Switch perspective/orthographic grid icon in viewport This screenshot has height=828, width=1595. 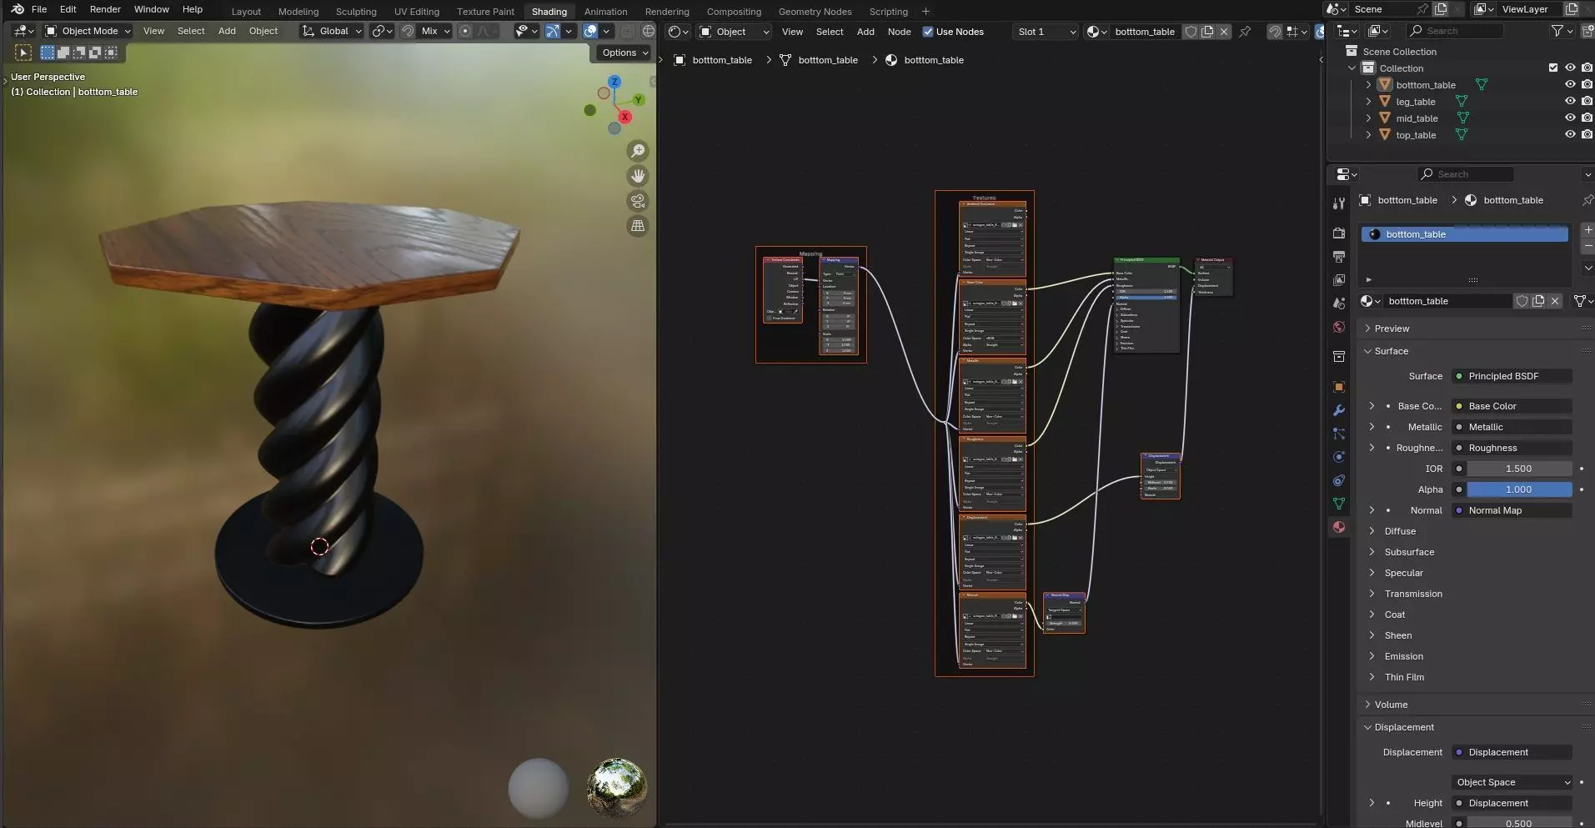(x=638, y=226)
